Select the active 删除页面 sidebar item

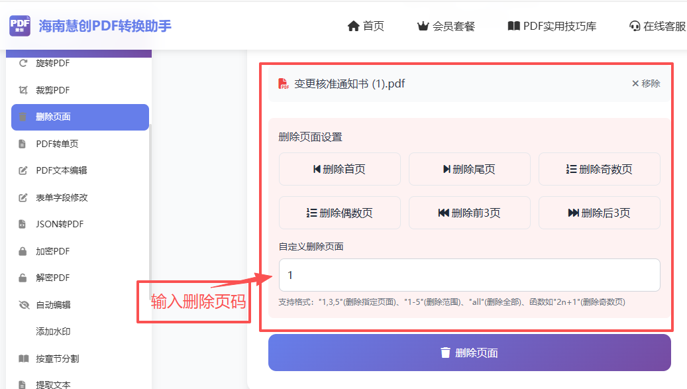click(x=79, y=117)
